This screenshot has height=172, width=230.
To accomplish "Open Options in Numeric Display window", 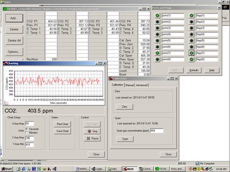I will click(14, 52).
